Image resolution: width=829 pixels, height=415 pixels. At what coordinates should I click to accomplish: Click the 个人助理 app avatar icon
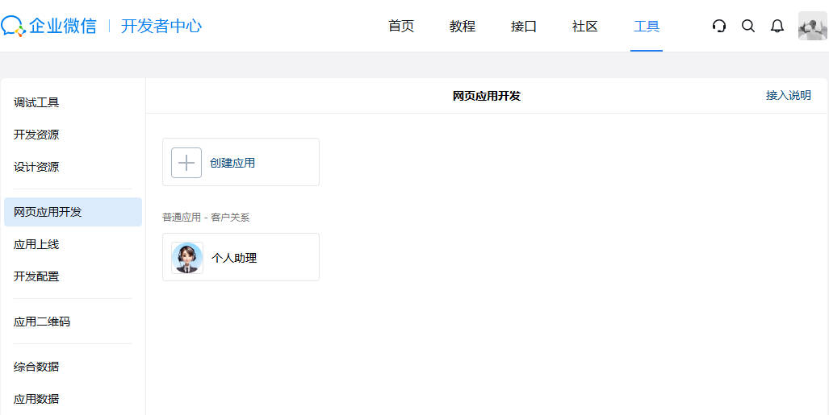pyautogui.click(x=187, y=258)
